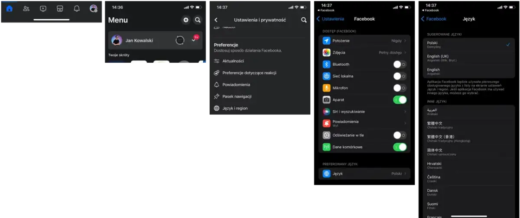Open the Siri i wyszukiwanie chevron
Image resolution: width=520 pixels, height=218 pixels.
405,112
